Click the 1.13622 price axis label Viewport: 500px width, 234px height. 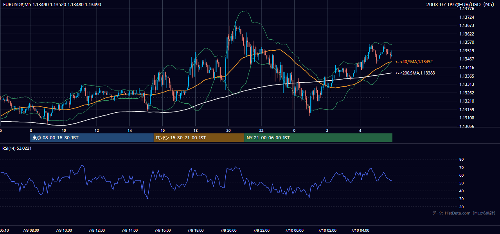pyautogui.click(x=467, y=34)
